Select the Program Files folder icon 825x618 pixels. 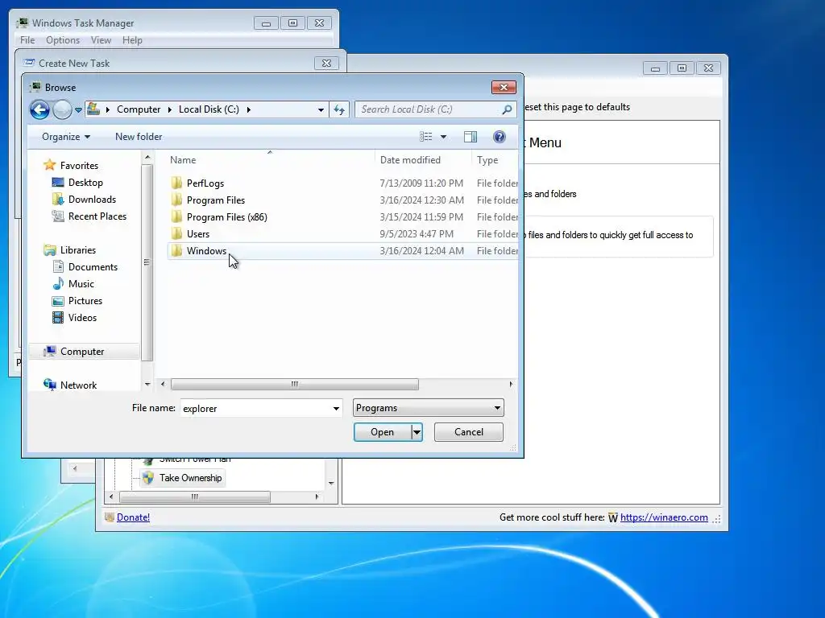pos(176,200)
